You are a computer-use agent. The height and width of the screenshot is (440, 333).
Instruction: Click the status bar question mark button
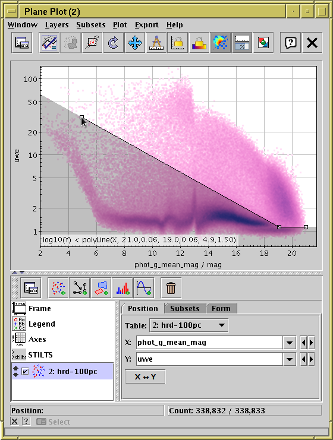click(26, 422)
